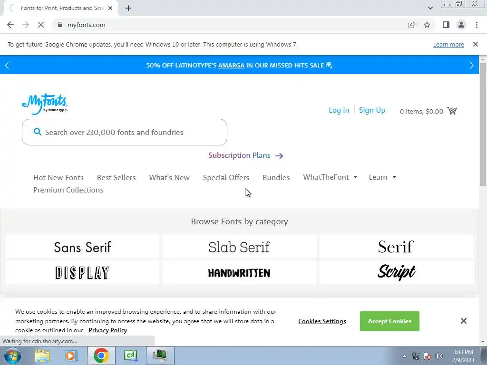Open Special Offers menu item
This screenshot has height=365, width=487.
[226, 178]
